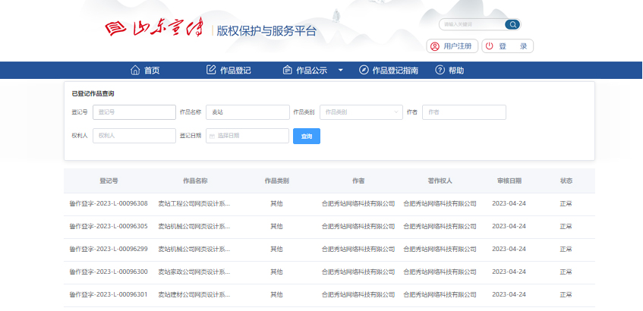Image resolution: width=643 pixels, height=311 pixels.
Task: Click the magnifier search icon at top
Action: (512, 24)
